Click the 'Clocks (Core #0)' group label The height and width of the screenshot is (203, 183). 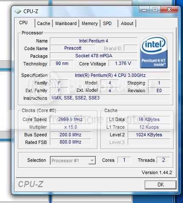pyautogui.click(x=39, y=110)
